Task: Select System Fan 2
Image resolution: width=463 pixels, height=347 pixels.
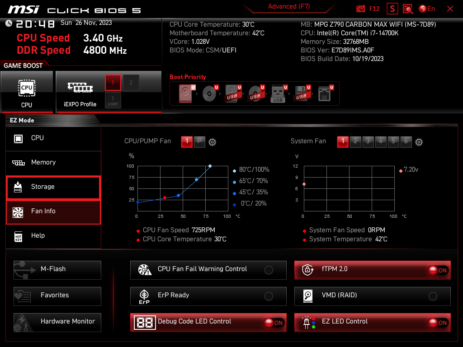Action: [355, 141]
